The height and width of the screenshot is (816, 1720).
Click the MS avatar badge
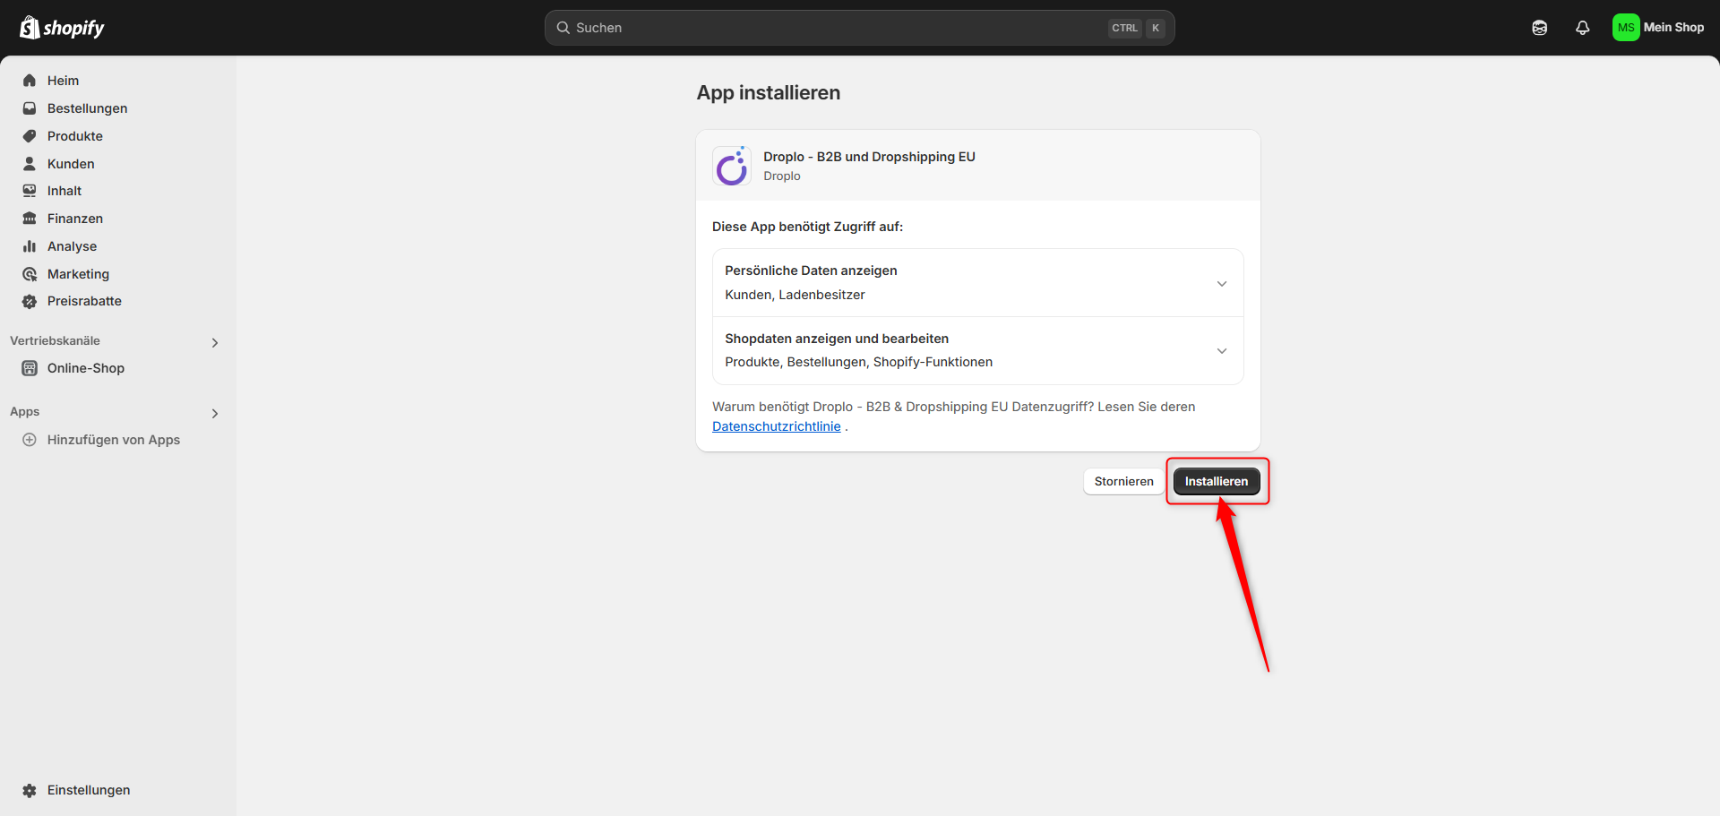tap(1626, 28)
